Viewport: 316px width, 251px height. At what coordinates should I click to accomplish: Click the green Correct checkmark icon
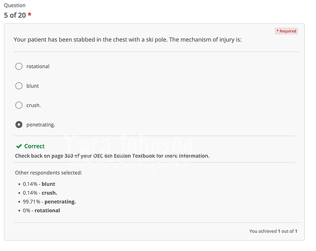click(x=19, y=146)
